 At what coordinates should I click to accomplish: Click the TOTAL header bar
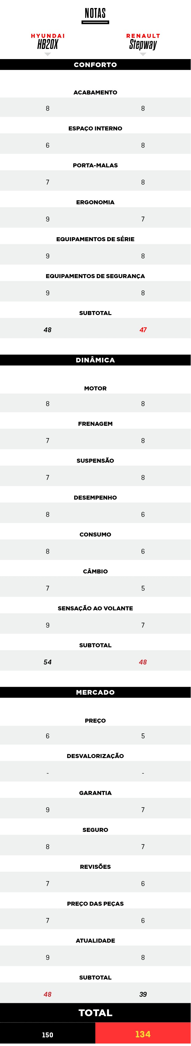pos(95,1013)
